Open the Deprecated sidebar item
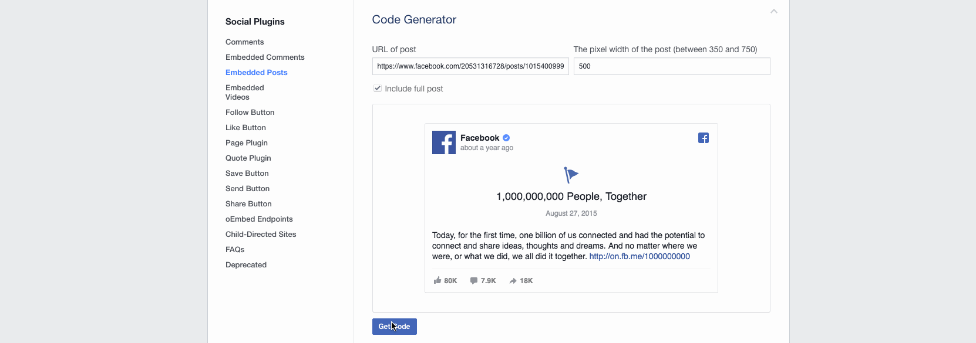Viewport: 976px width, 343px height. pyautogui.click(x=246, y=264)
